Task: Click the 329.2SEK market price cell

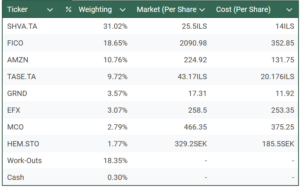Action: [191, 144]
